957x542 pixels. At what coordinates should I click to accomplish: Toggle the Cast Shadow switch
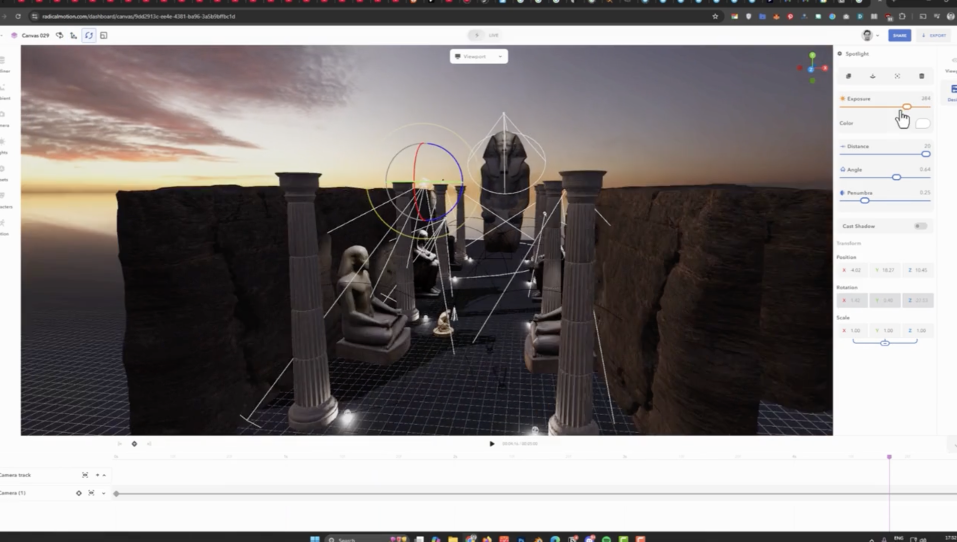(920, 226)
